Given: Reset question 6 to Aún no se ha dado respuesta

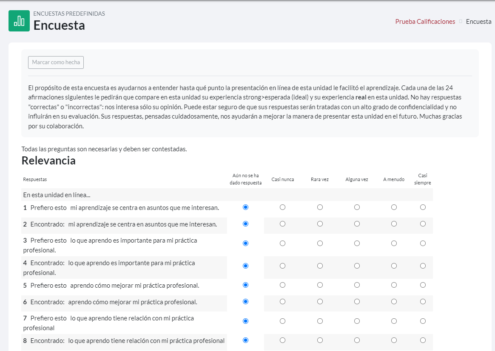Looking at the screenshot, I should click(x=245, y=302).
